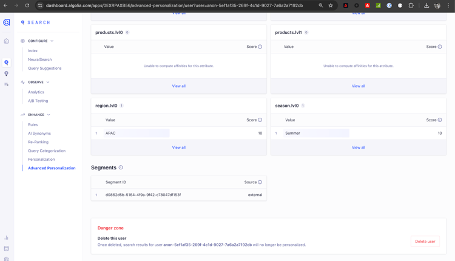The width and height of the screenshot is (455, 261).
Task: Open the Re-Ranking menu item
Action: (38, 142)
